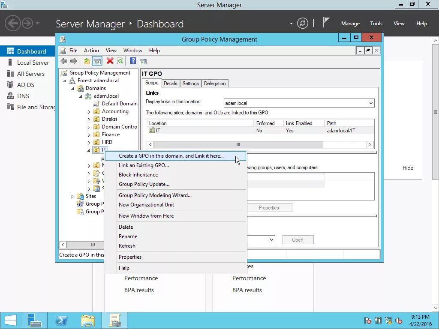
Task: Open the Tools menu in Server Manager
Action: pos(376,24)
